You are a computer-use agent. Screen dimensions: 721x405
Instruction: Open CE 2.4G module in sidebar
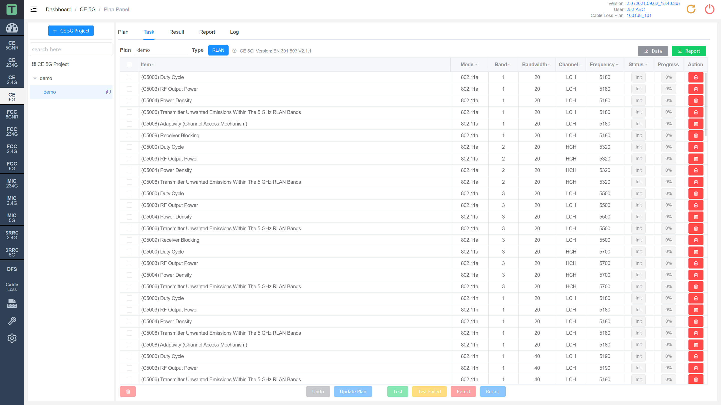coord(12,80)
